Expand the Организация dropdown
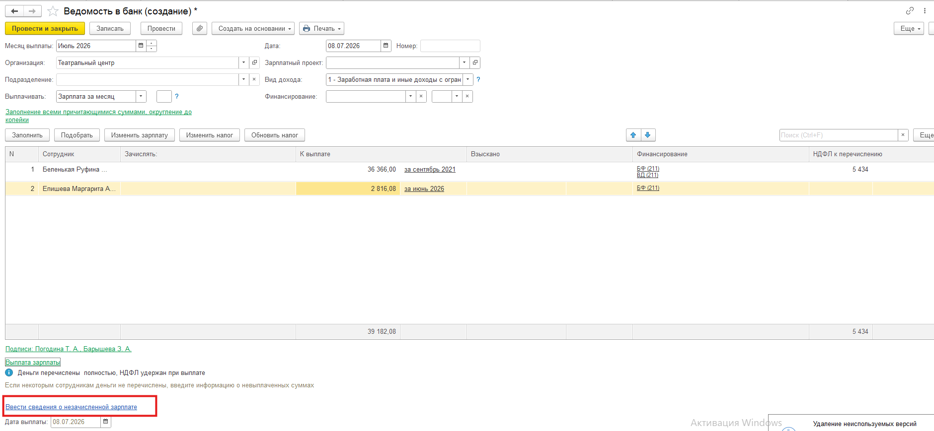Viewport: 934px width, 431px height. pos(243,62)
